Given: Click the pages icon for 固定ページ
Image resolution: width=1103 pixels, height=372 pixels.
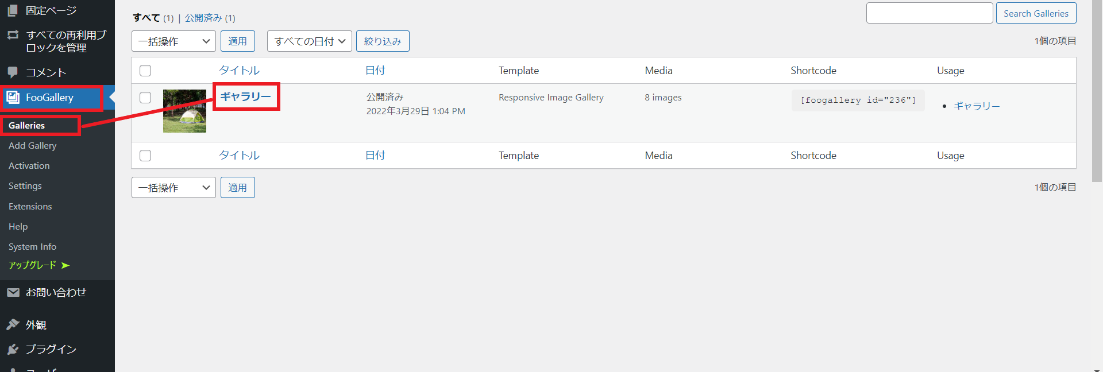Looking at the screenshot, I should [x=13, y=10].
